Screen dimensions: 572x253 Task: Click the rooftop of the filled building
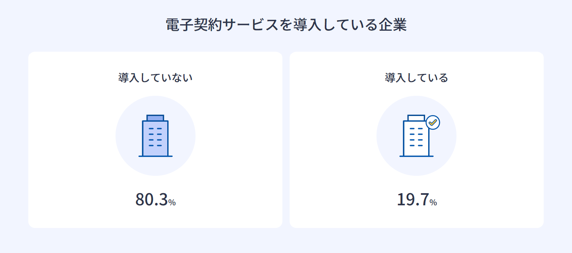click(x=155, y=118)
